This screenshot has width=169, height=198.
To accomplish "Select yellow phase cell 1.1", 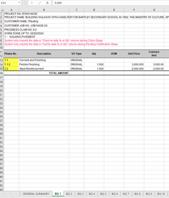I will tap(11, 60).
